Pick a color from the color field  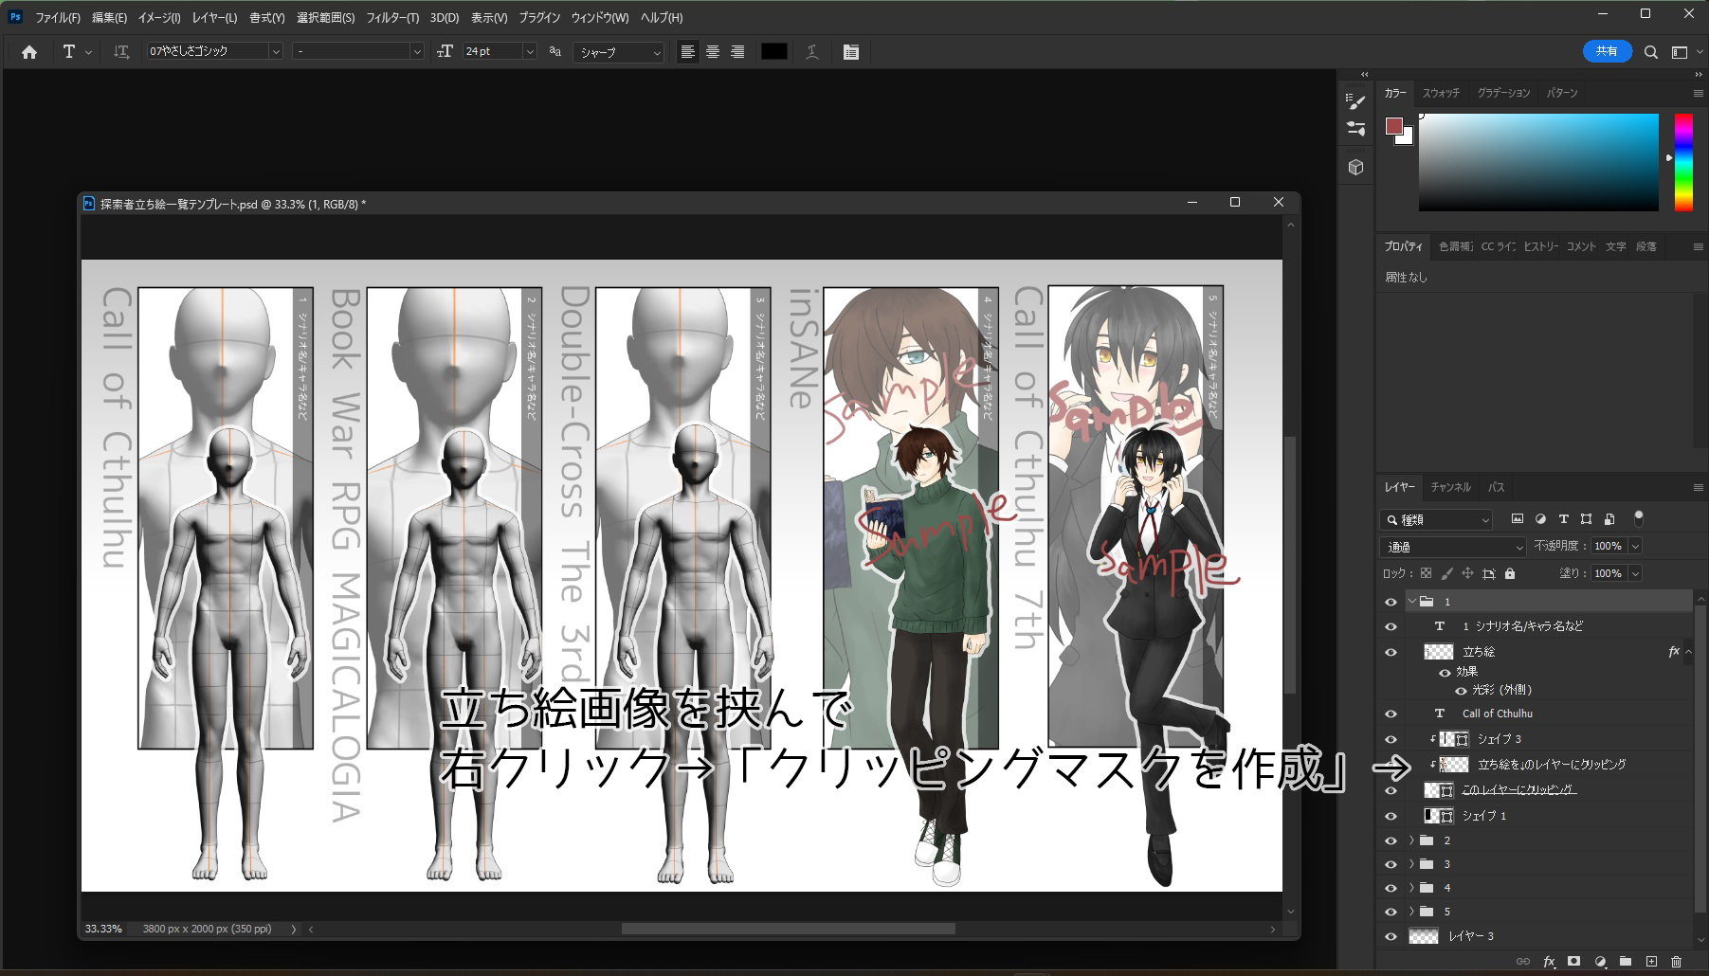[x=1536, y=161]
